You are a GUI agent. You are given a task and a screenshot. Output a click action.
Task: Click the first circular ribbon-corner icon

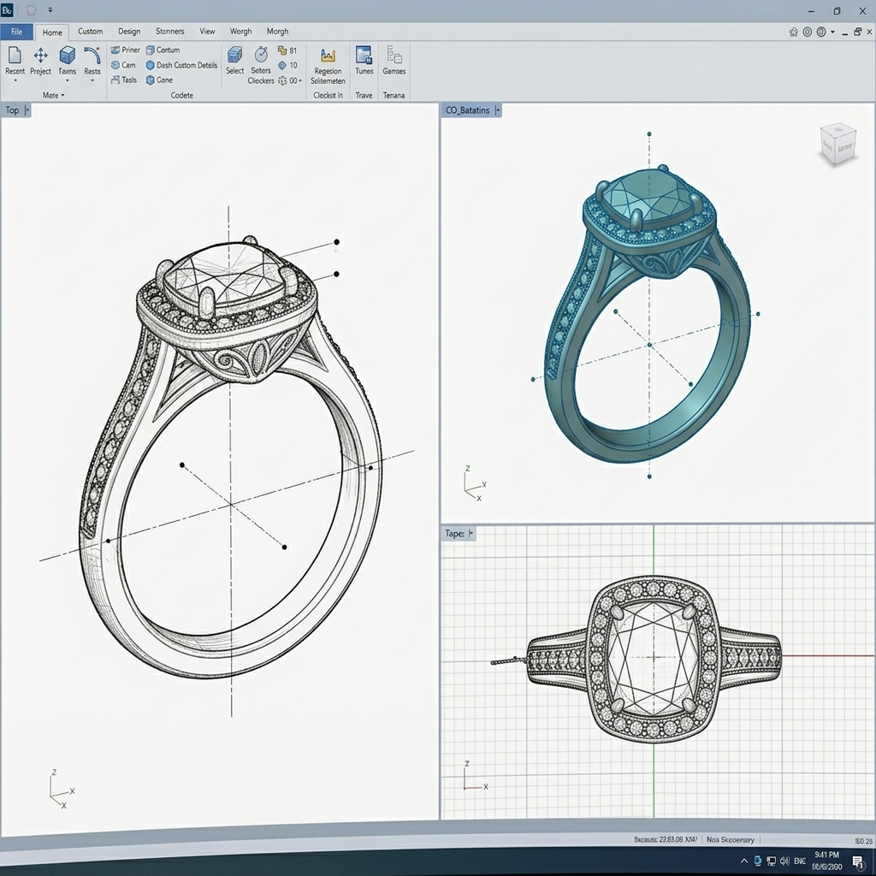point(808,32)
